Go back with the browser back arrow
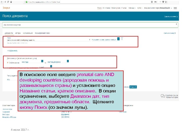This screenshot has width=182, height=136. tap(2, 2)
